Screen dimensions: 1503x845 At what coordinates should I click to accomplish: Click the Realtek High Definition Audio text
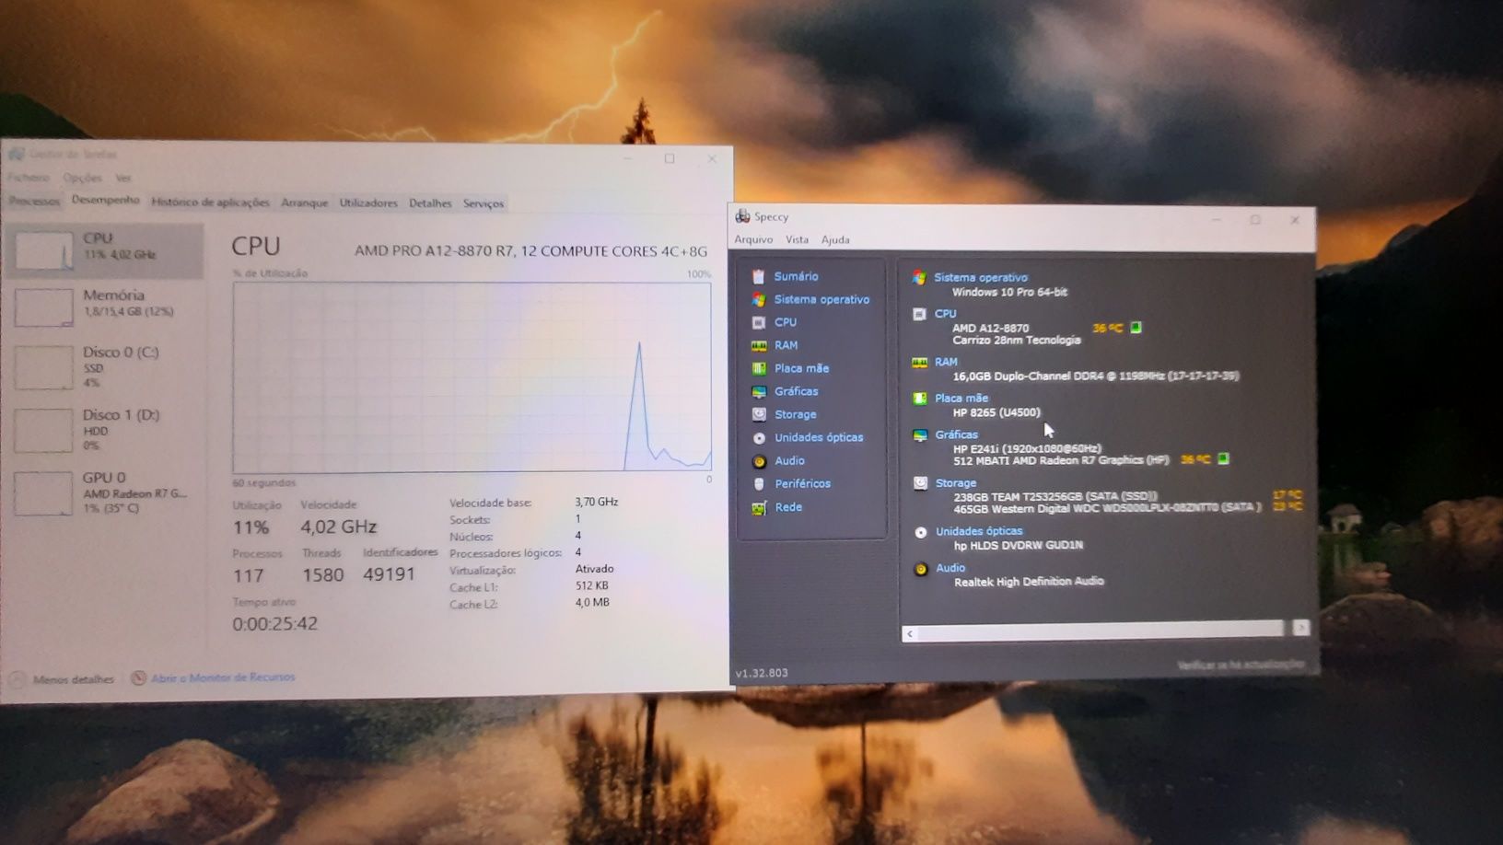coord(1029,582)
